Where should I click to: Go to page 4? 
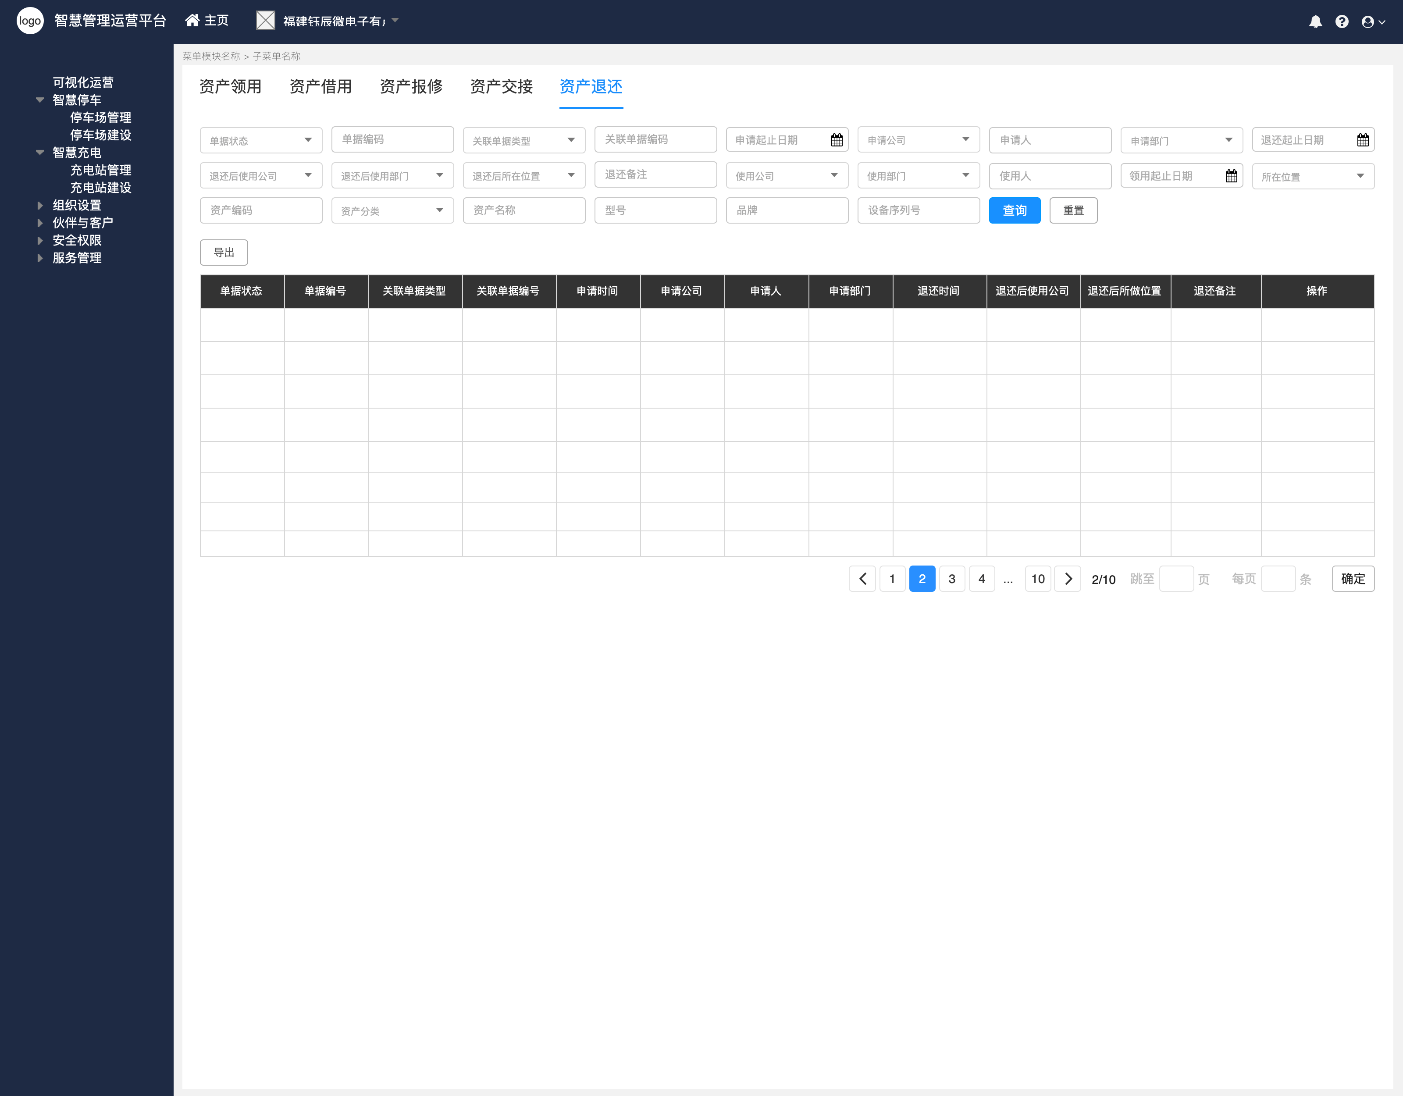click(982, 579)
